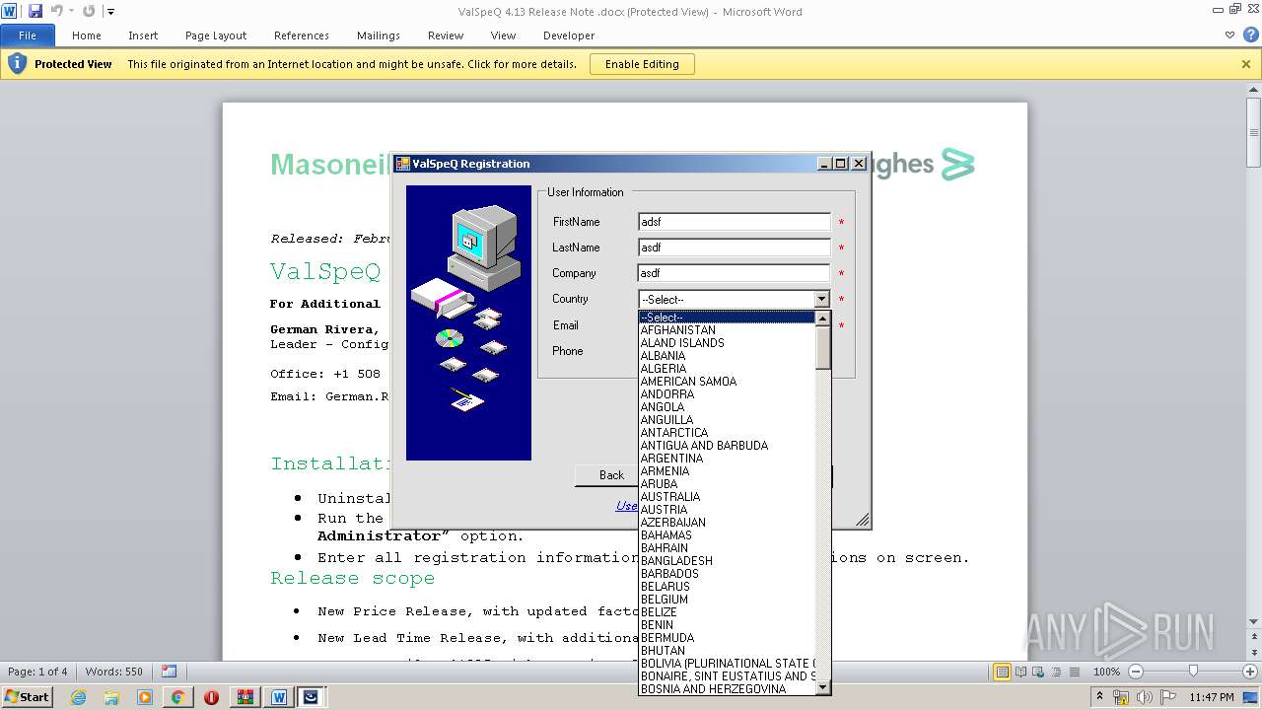Switch to Full Screen Reading view
The height and width of the screenshot is (710, 1262).
coord(1020,672)
